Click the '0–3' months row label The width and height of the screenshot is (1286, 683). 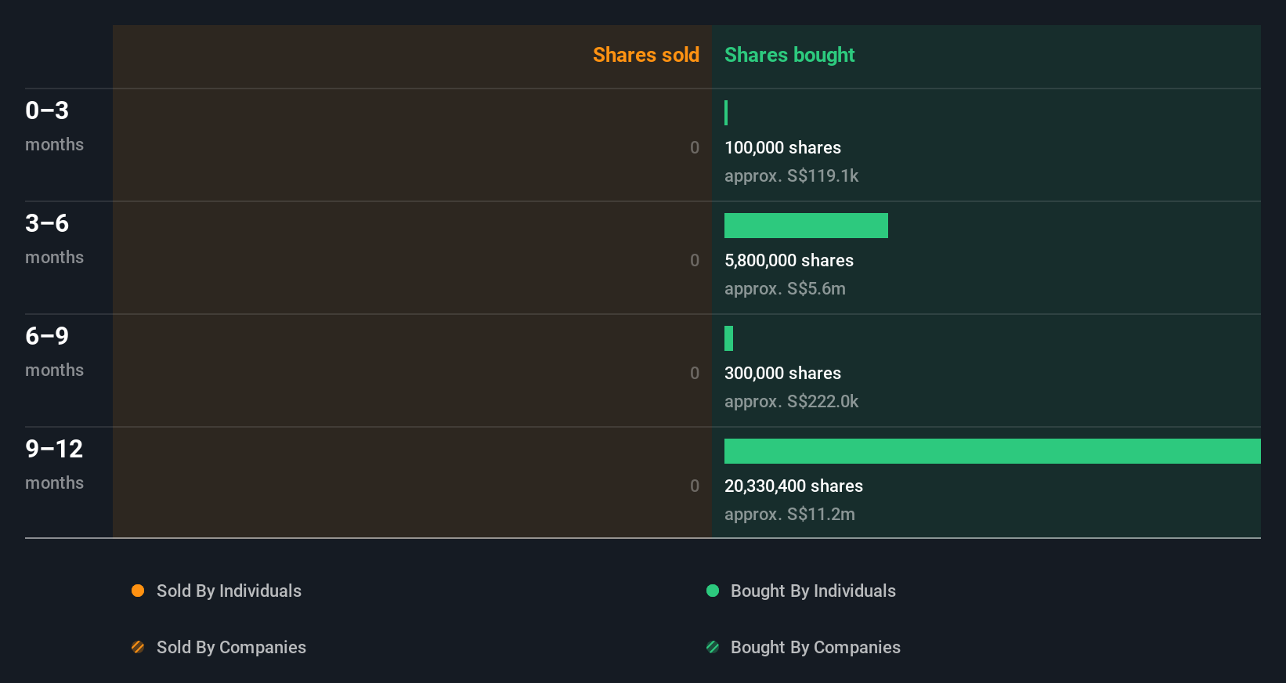coord(47,110)
